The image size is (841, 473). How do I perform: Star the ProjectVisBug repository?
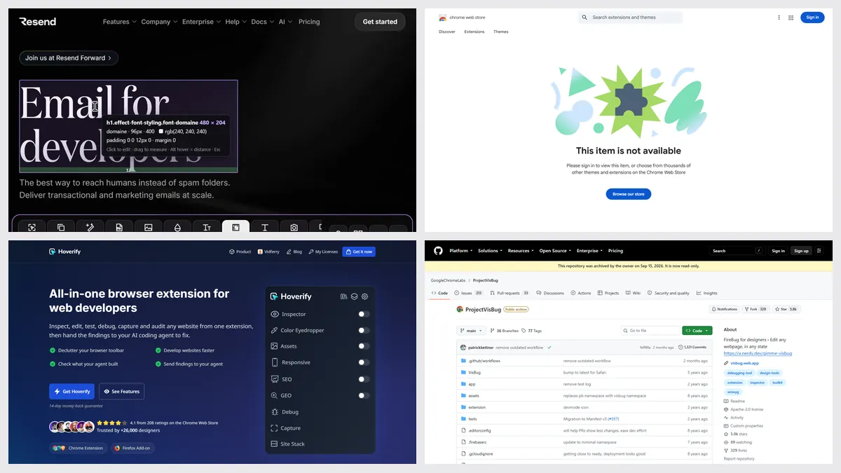click(786, 309)
